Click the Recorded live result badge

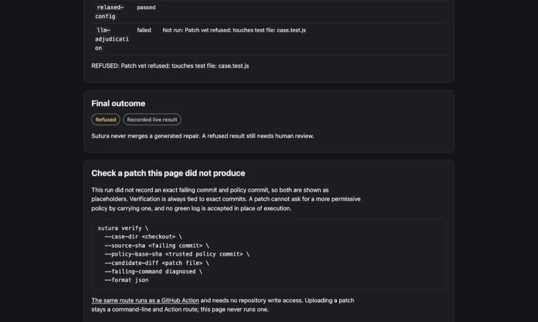pos(152,119)
